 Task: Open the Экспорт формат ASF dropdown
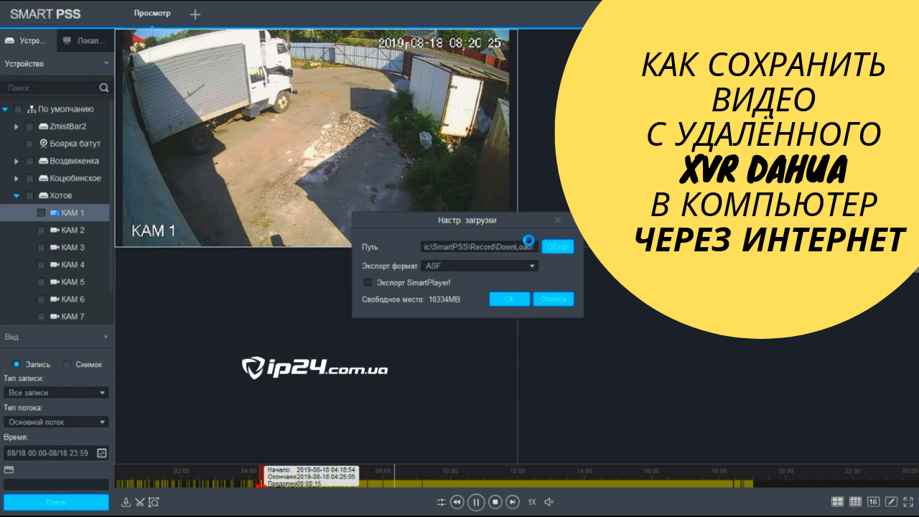click(x=479, y=266)
